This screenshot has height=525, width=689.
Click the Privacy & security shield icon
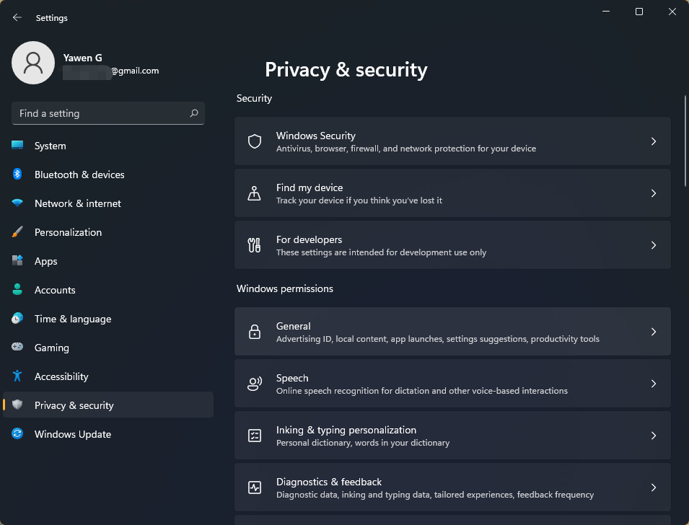click(17, 405)
